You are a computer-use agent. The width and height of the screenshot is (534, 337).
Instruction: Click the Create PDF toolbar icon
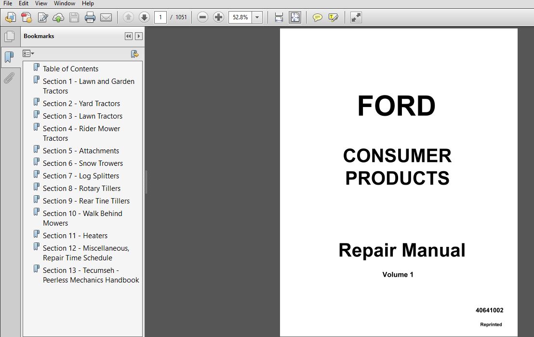tap(27, 17)
